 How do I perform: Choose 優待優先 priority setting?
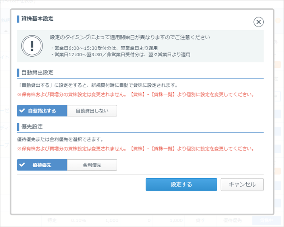[x=42, y=165]
